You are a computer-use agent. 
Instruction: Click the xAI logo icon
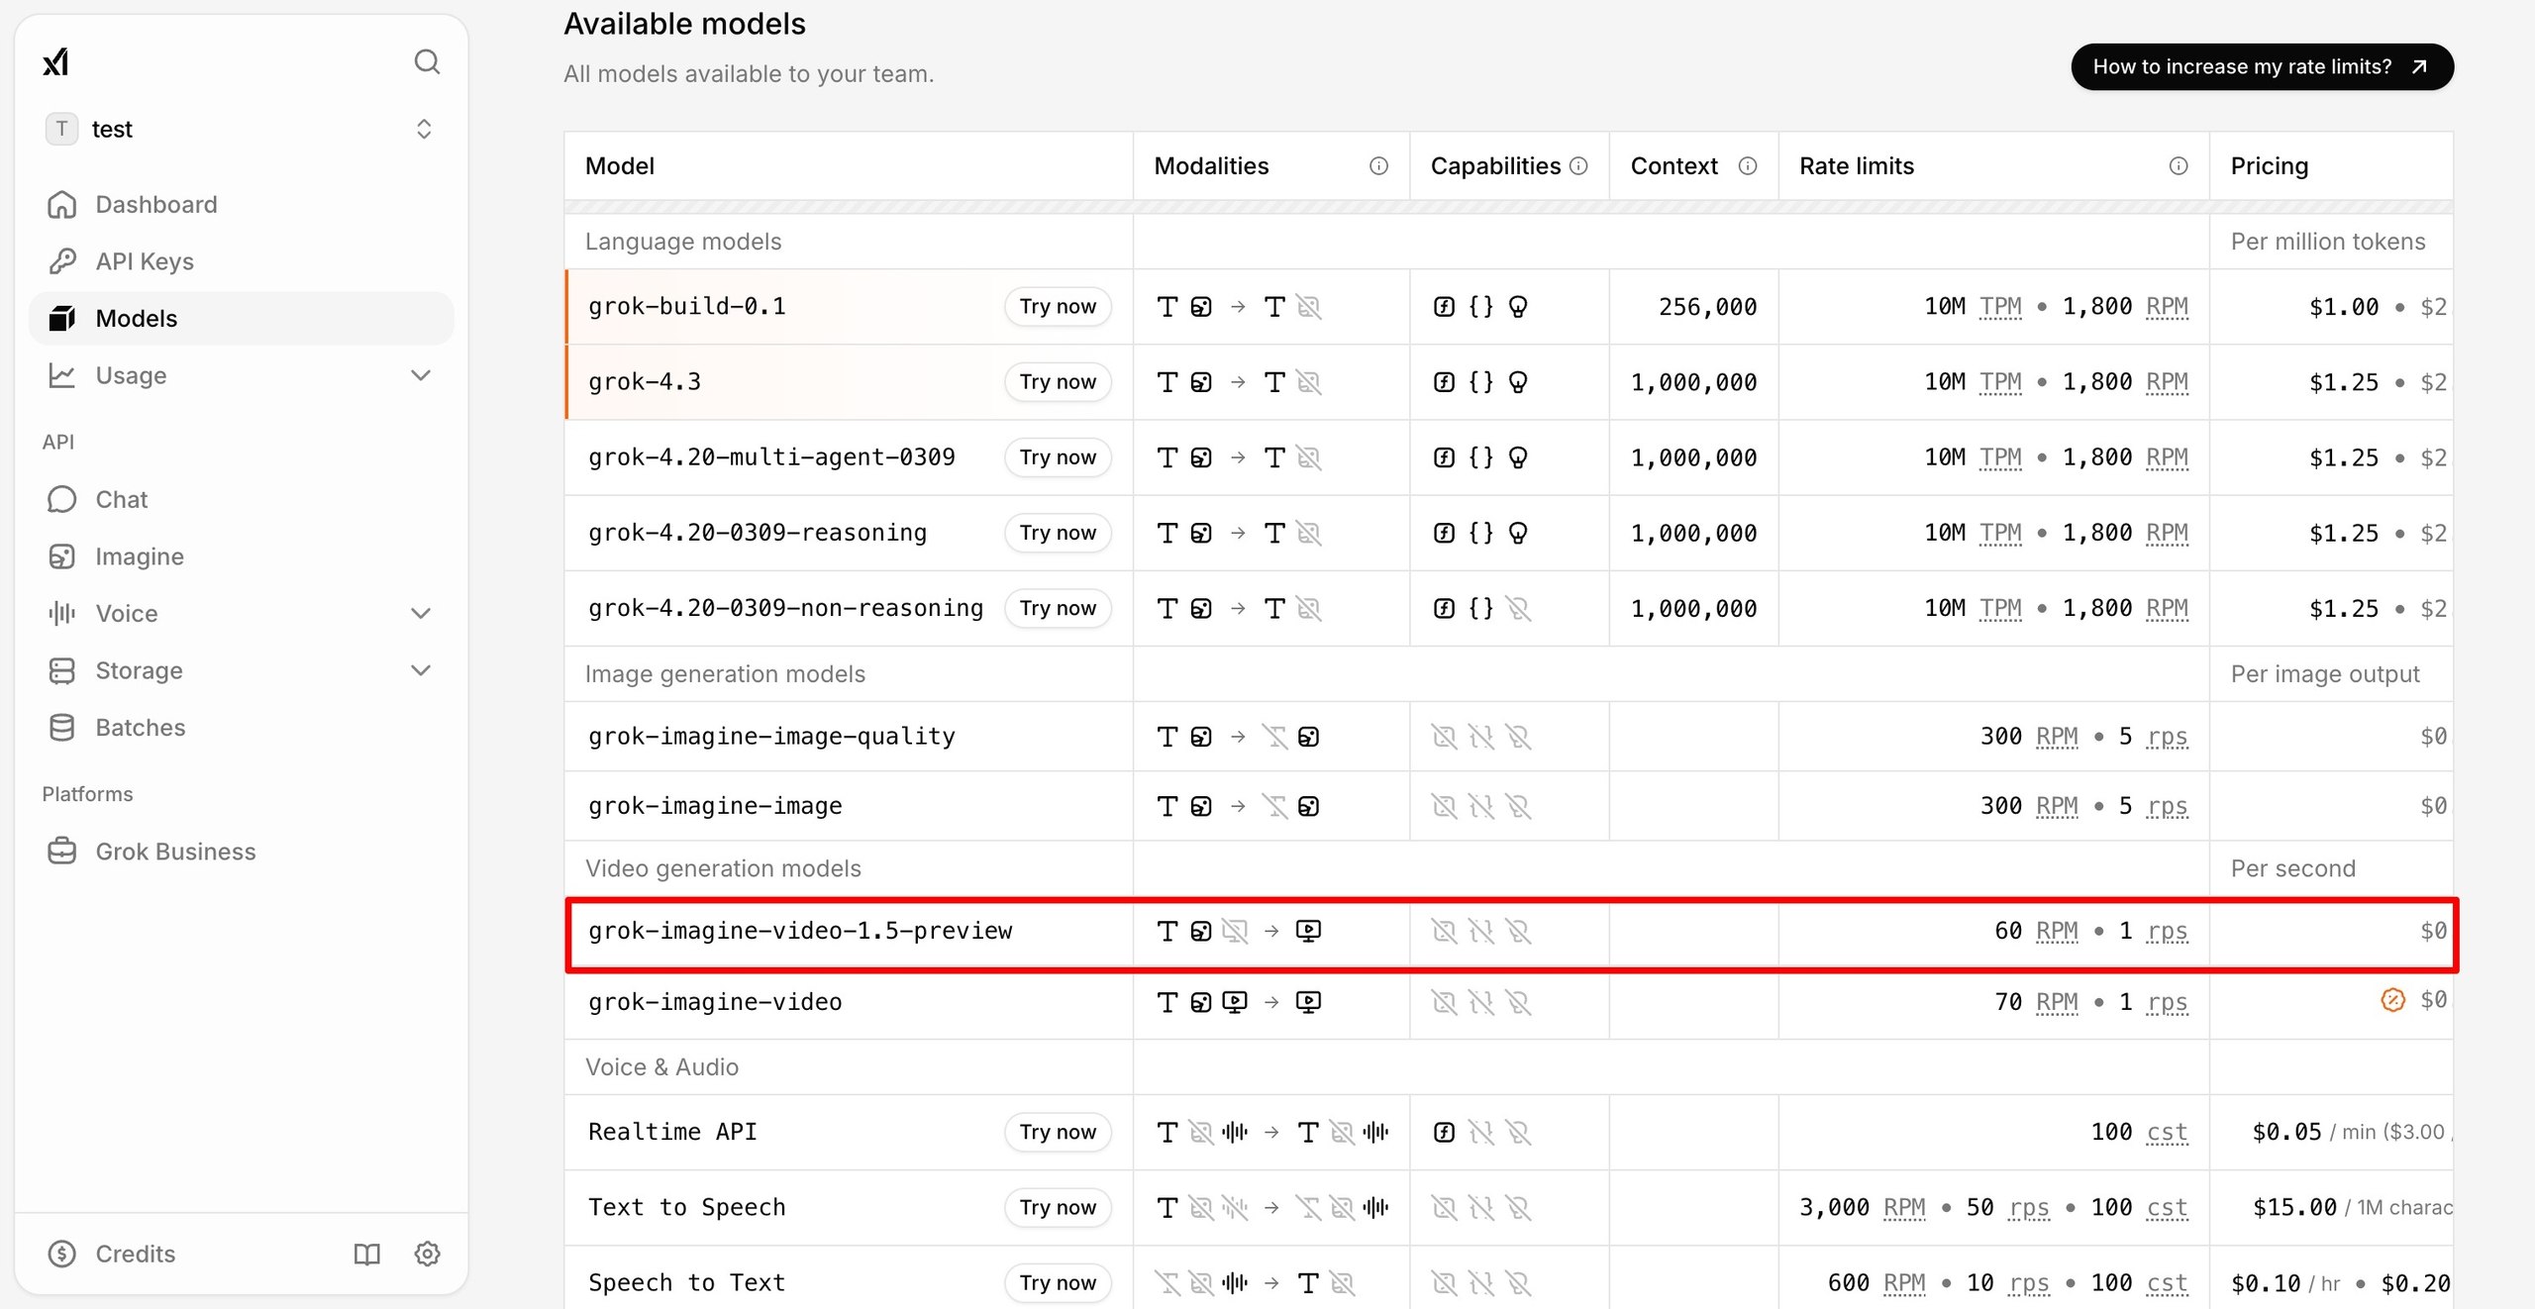55,61
